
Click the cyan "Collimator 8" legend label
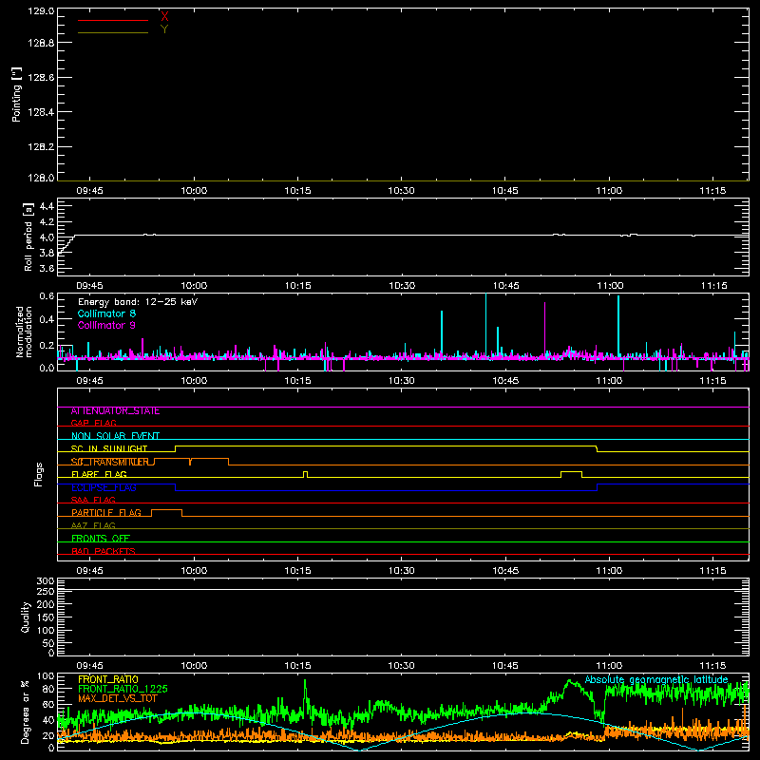pyautogui.click(x=106, y=313)
